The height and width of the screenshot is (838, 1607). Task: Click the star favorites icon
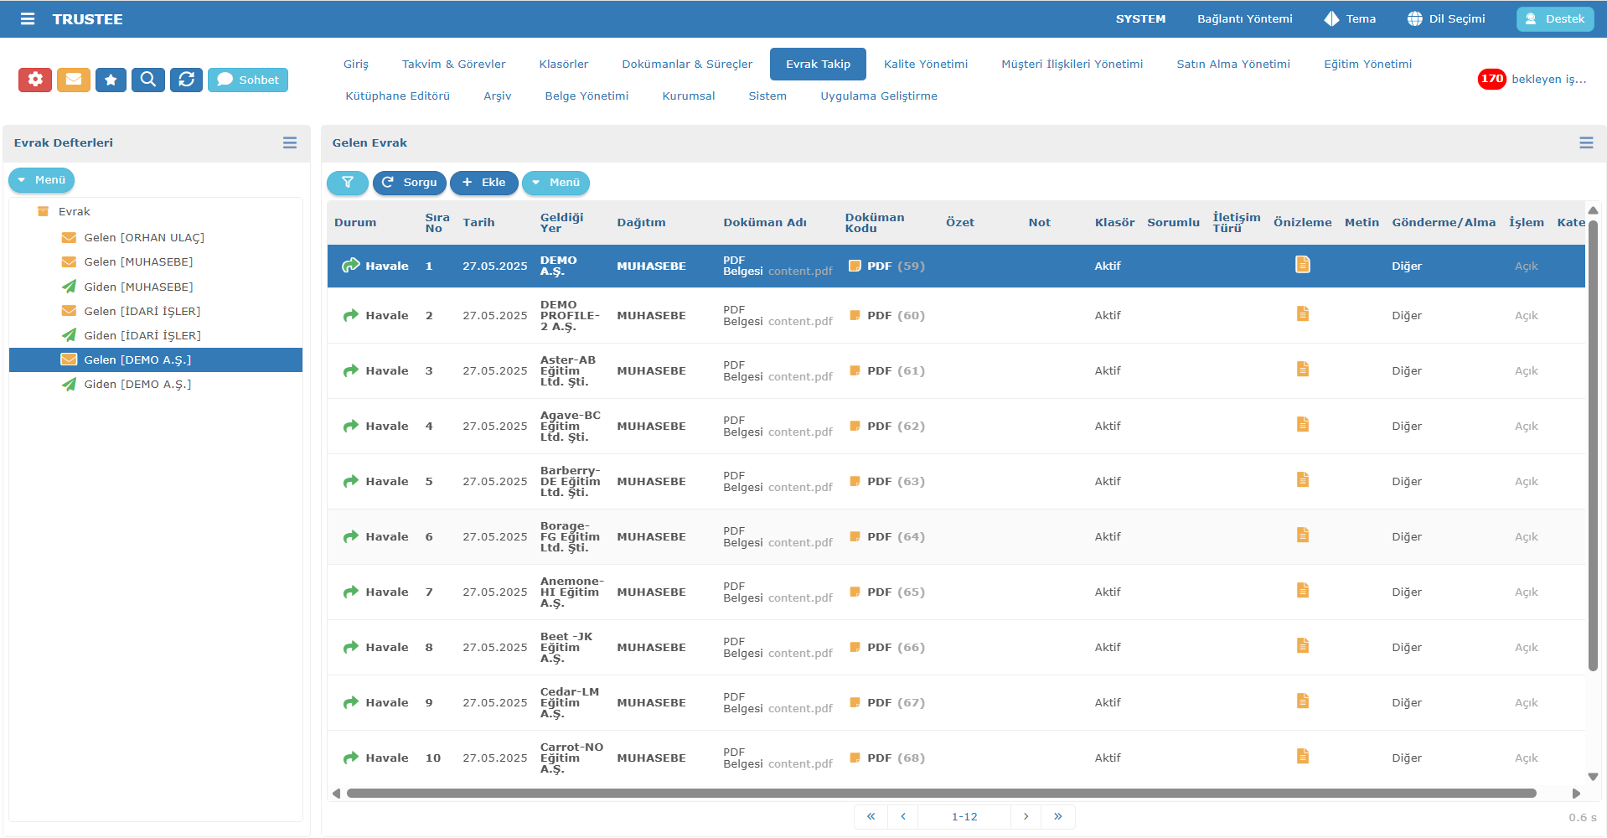tap(111, 80)
